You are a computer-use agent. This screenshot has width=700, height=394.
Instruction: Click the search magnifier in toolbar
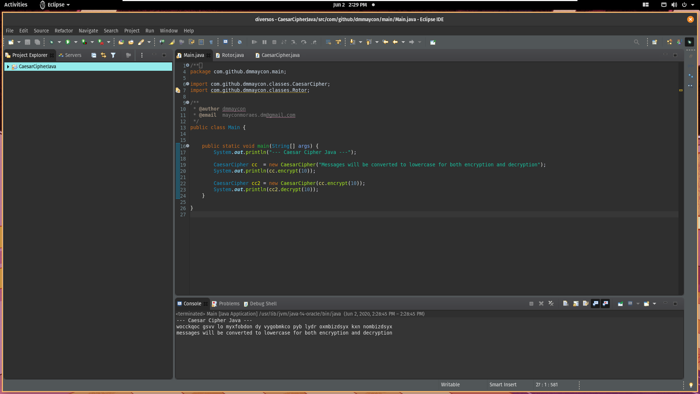point(637,42)
